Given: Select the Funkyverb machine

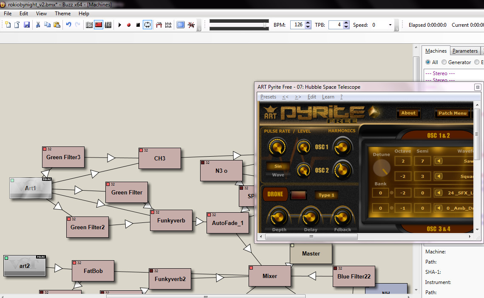Looking at the screenshot, I should point(171,221).
